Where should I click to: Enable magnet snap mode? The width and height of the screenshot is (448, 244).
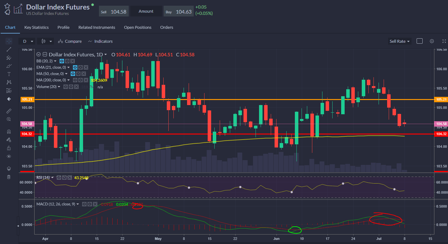pyautogui.click(x=9, y=131)
